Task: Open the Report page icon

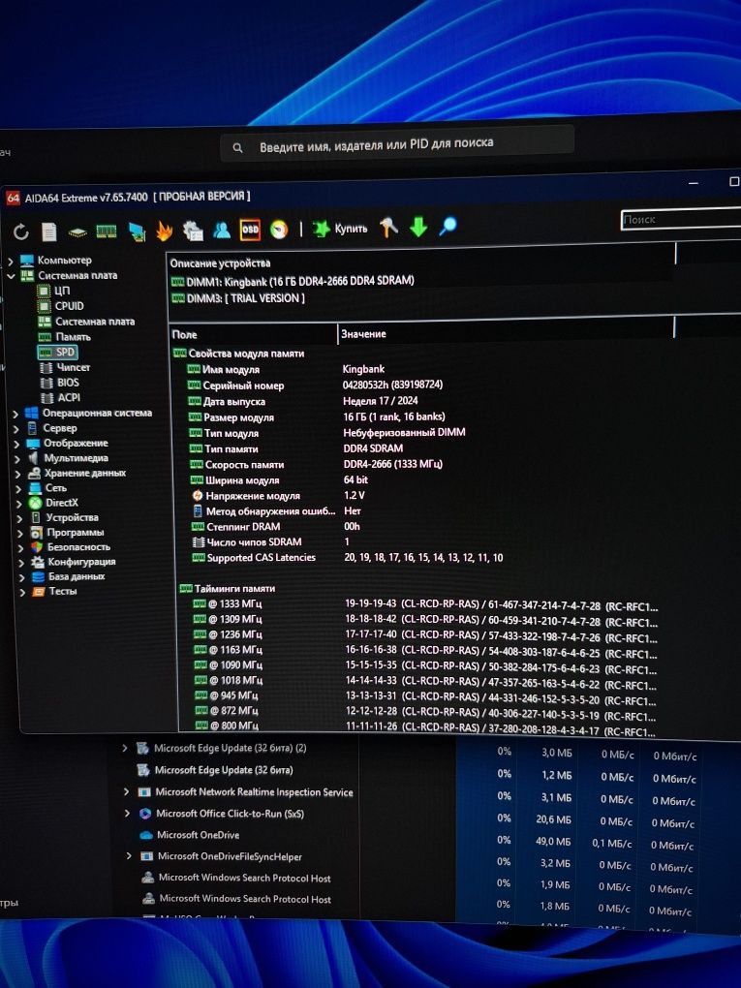Action: [x=49, y=232]
